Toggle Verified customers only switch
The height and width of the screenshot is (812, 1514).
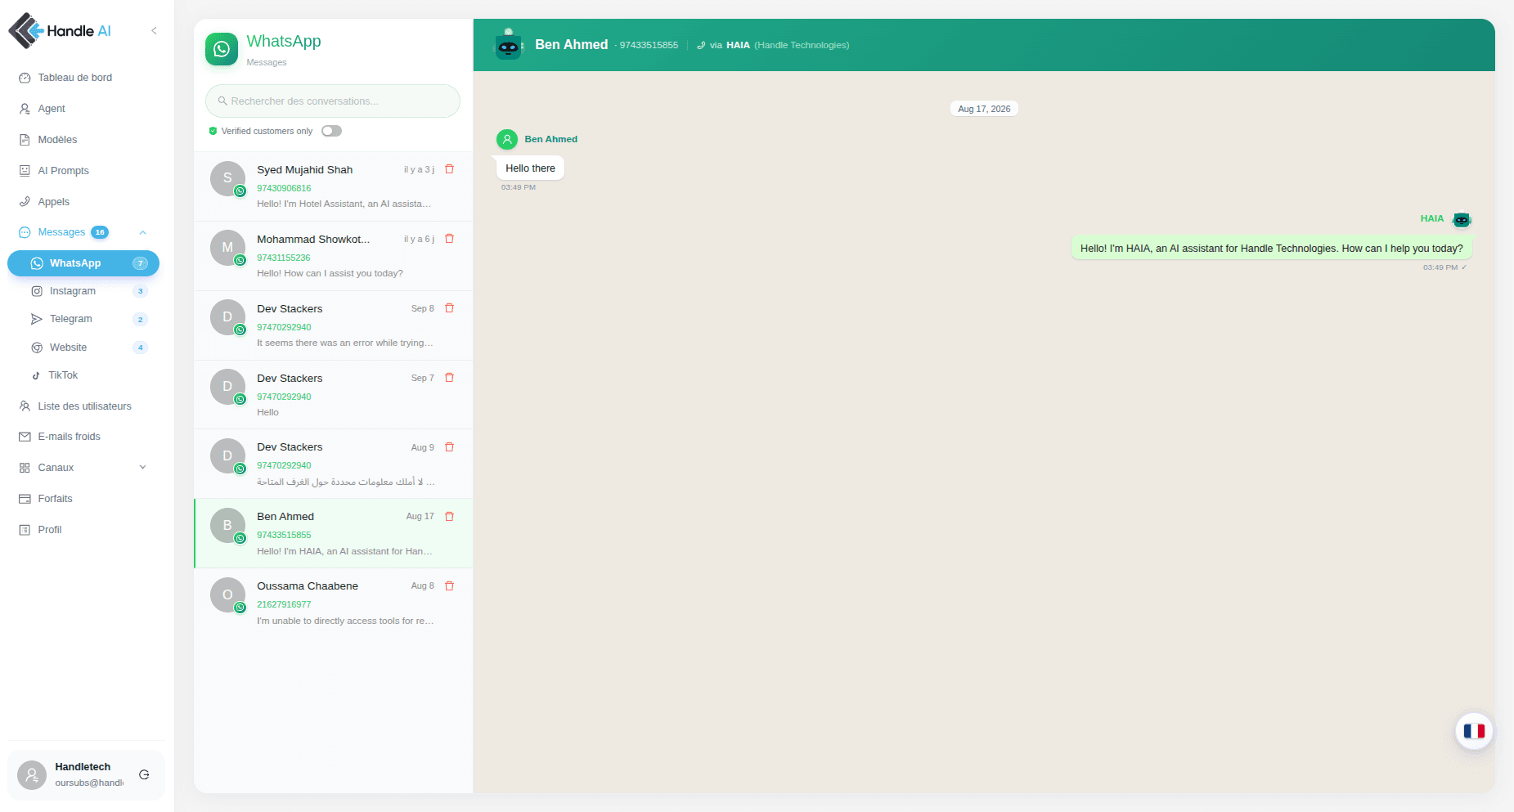[x=331, y=131]
